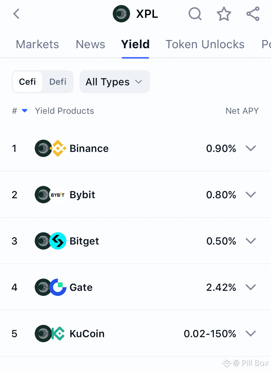Click the Gate logo icon
271x371 pixels.
[x=58, y=287]
